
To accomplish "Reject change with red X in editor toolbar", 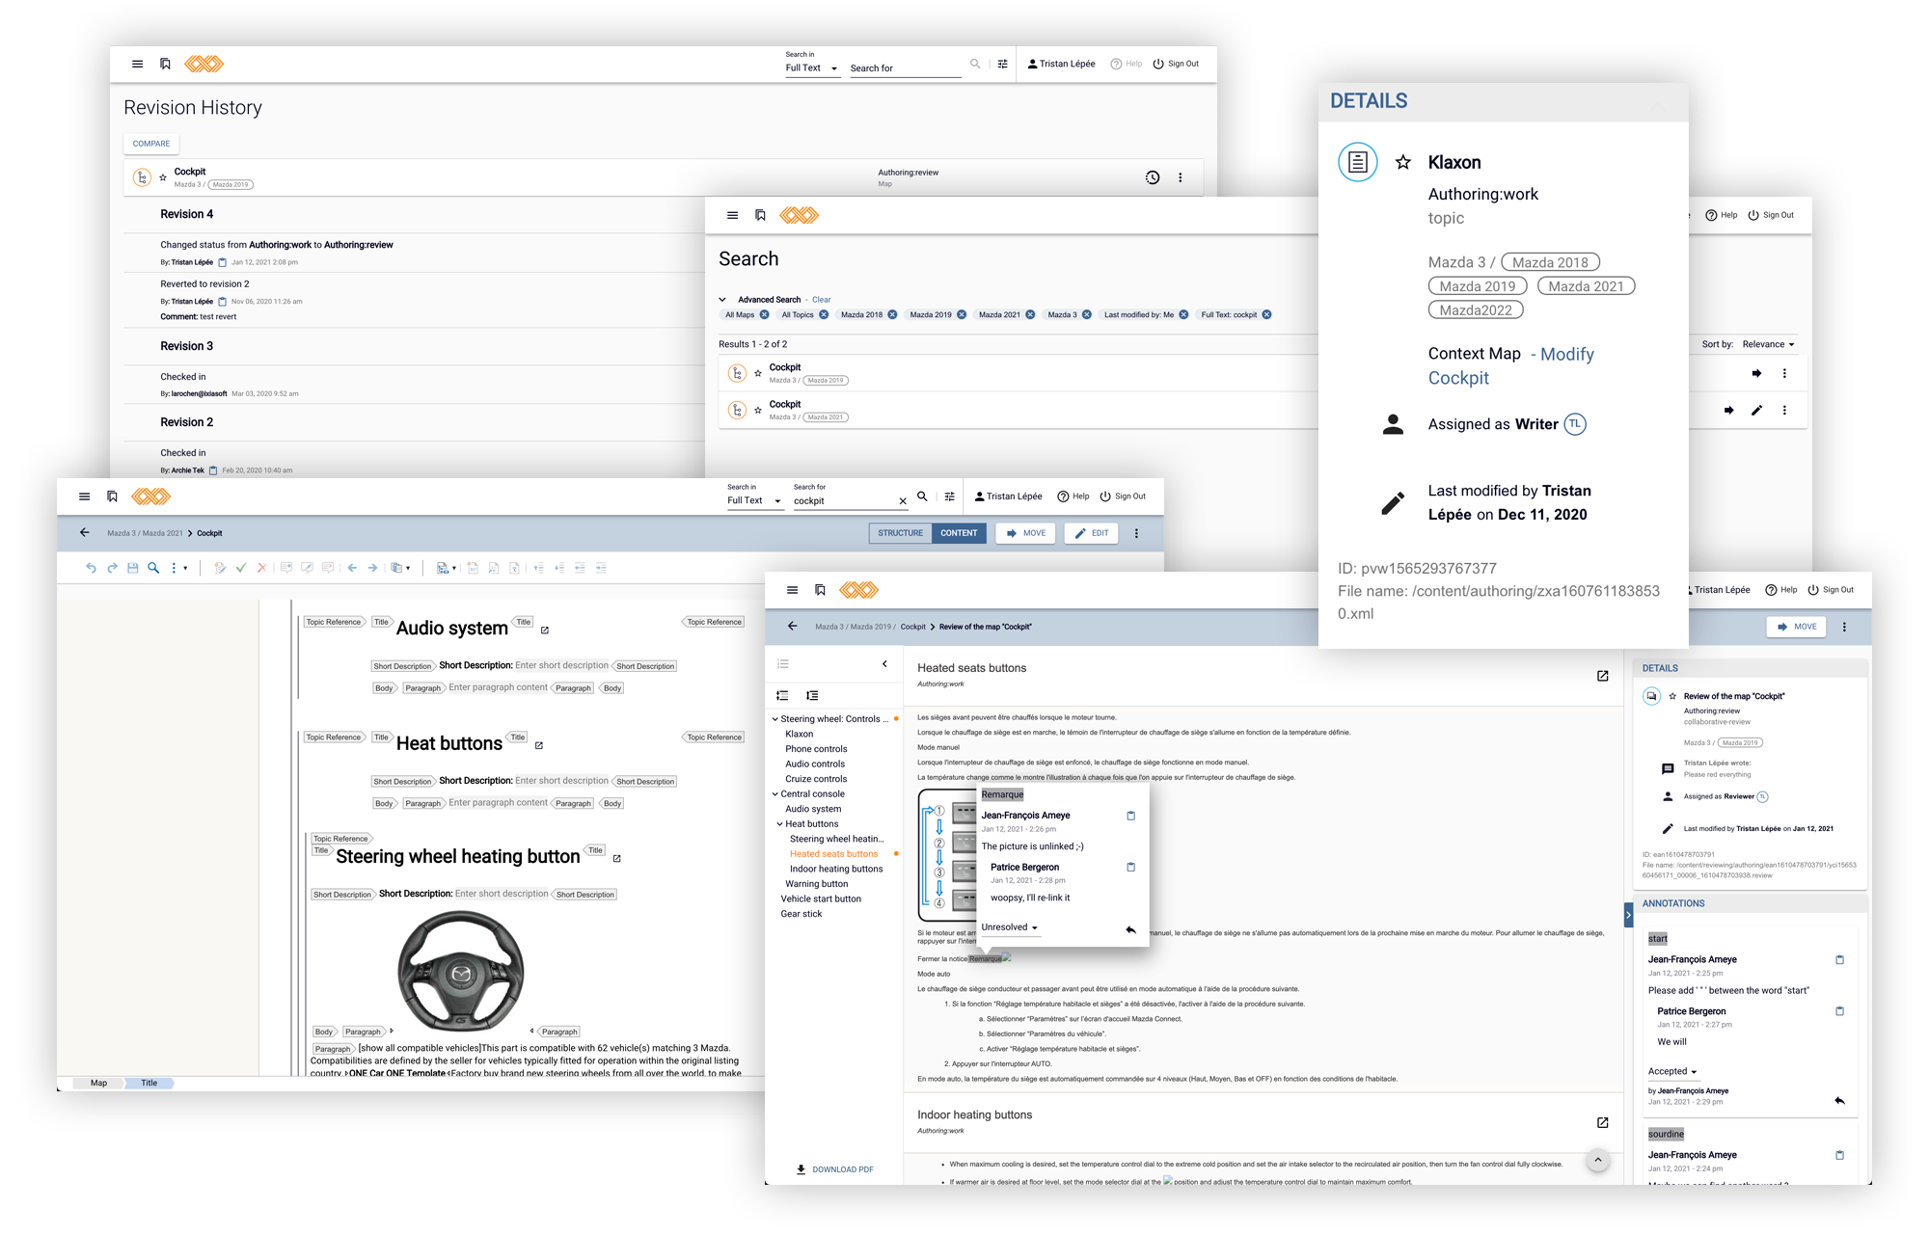I will click(x=261, y=568).
